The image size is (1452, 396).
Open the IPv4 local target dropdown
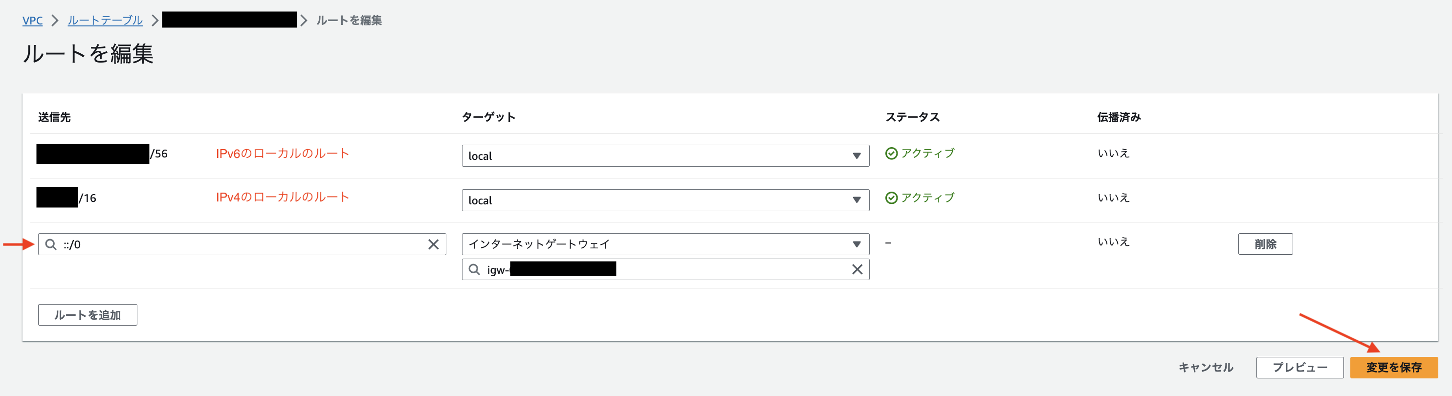(665, 200)
